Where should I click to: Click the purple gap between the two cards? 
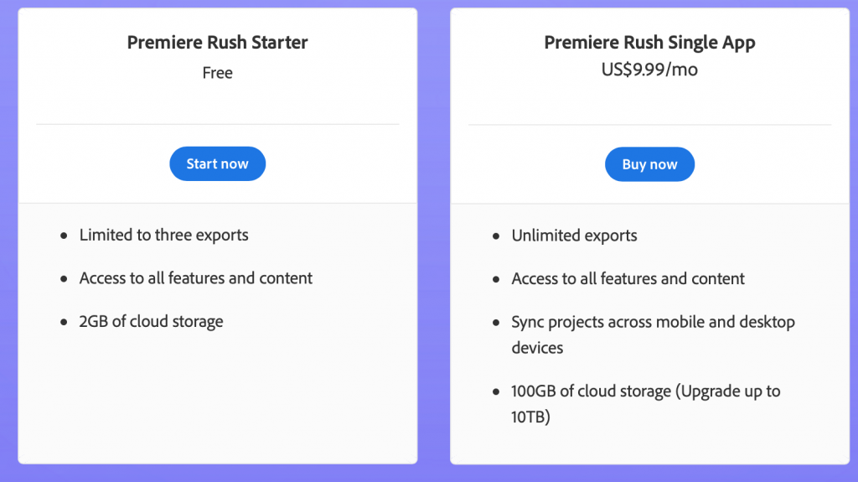(x=434, y=236)
